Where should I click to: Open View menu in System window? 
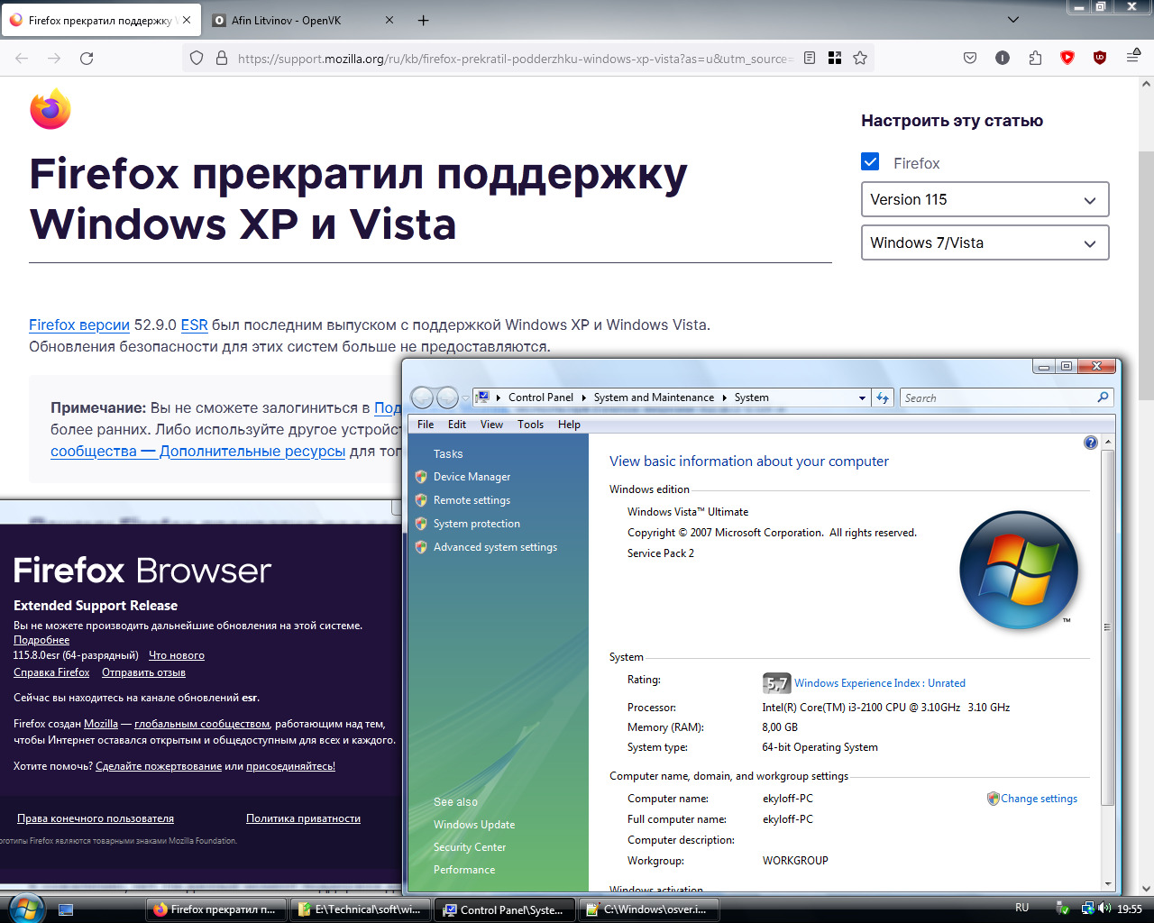[491, 425]
